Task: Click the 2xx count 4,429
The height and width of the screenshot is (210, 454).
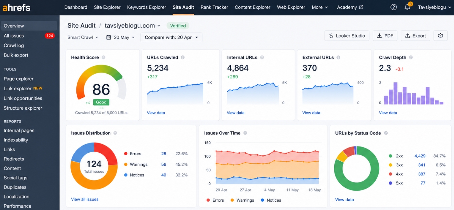Action: (420, 156)
